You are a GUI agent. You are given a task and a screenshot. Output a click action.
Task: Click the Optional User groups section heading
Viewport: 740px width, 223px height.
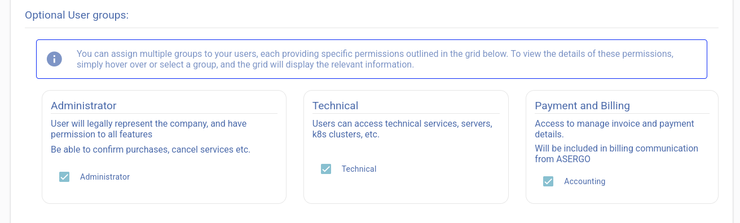pos(77,15)
